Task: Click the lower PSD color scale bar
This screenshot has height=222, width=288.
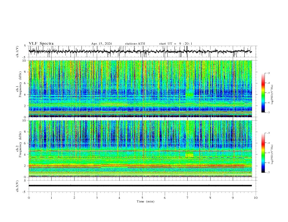Action: click(x=263, y=153)
